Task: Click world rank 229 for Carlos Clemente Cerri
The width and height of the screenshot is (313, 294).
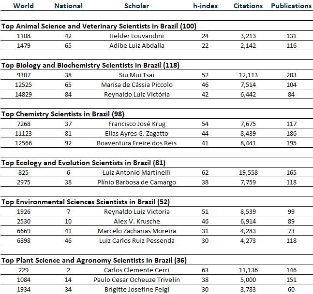Action: pos(23,270)
